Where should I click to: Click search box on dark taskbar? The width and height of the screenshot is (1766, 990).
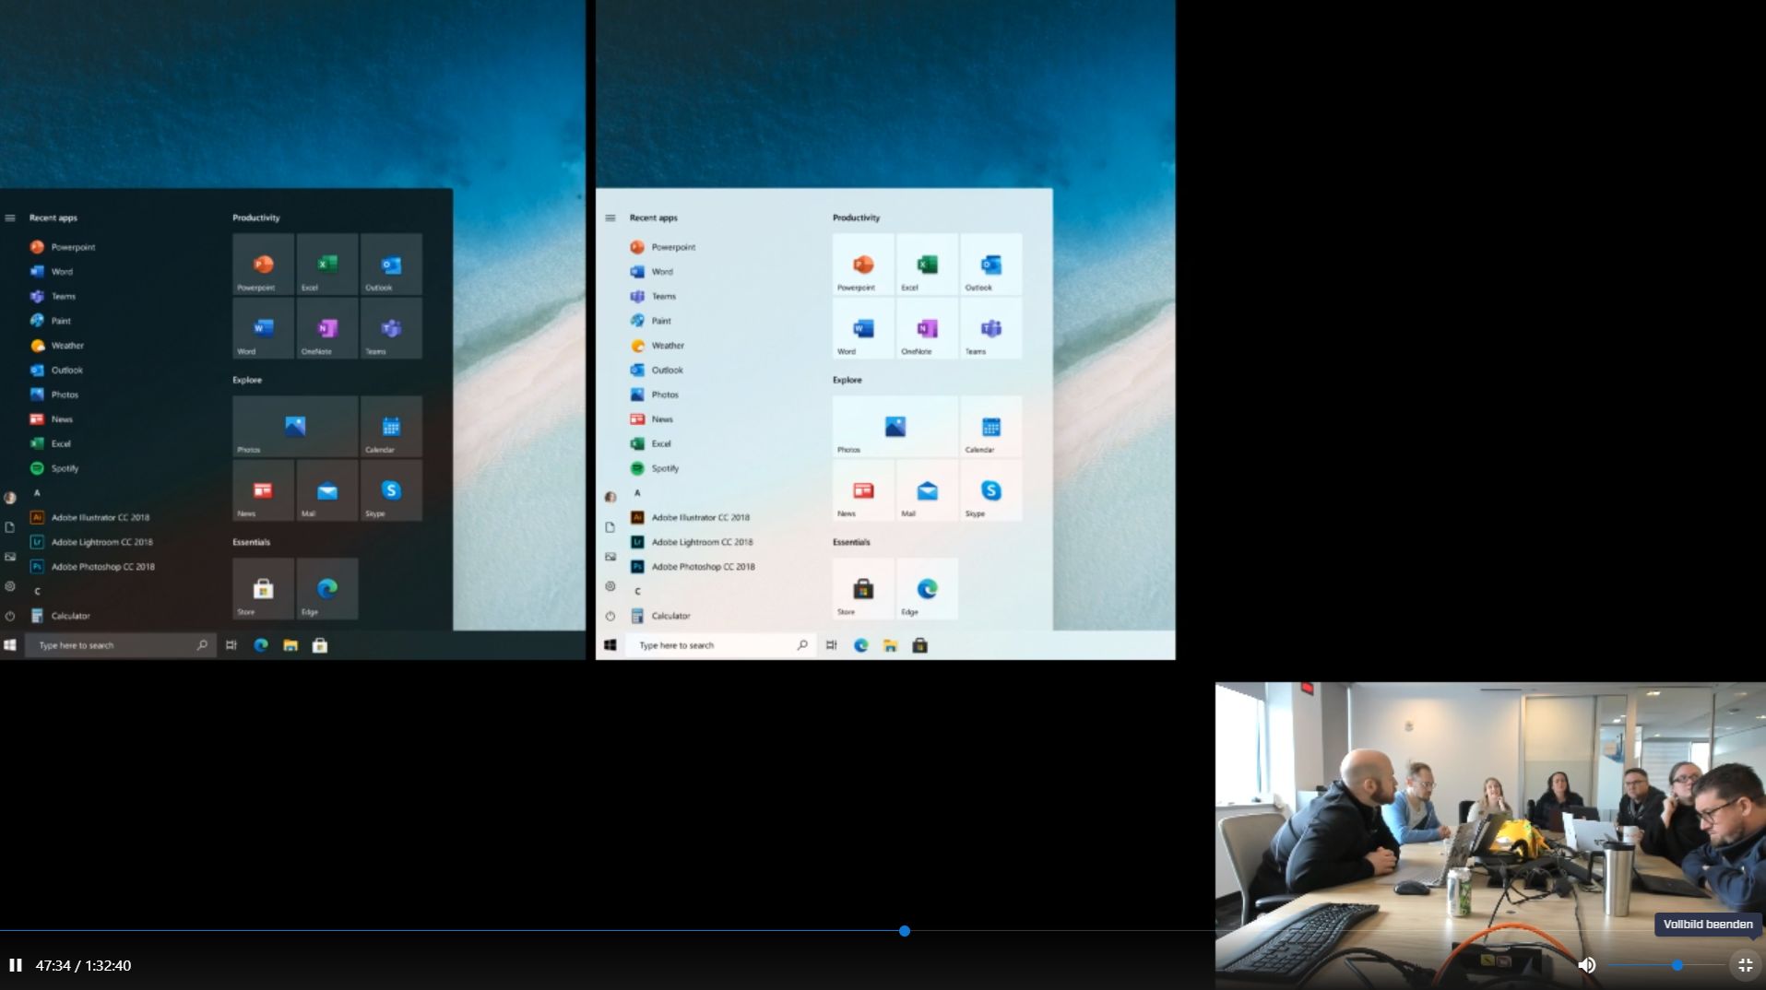coord(121,645)
